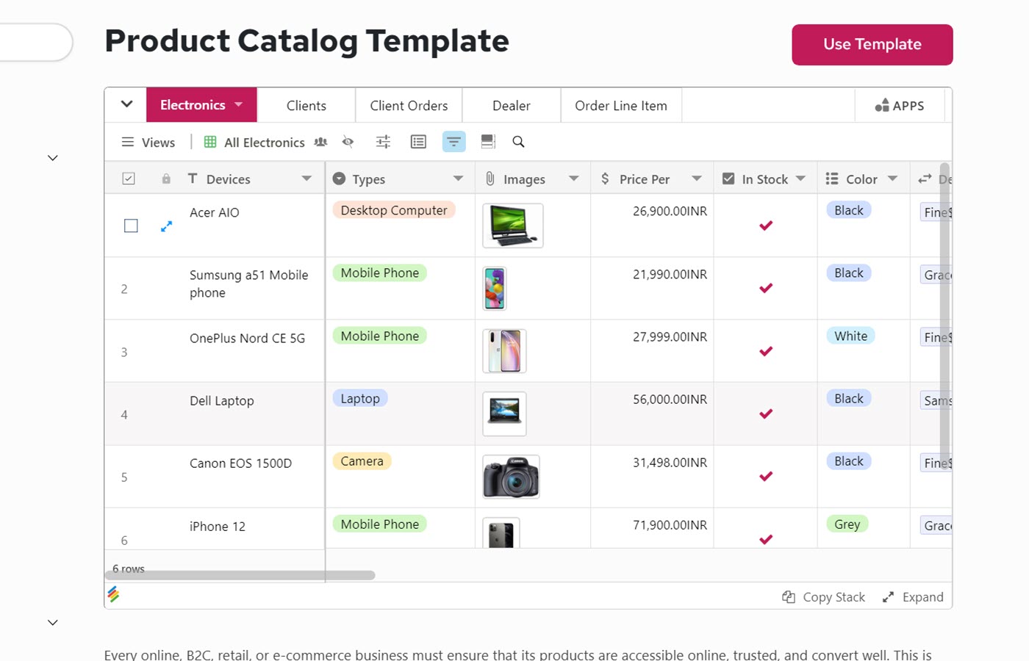Click the Copy Stack link

[x=834, y=597]
